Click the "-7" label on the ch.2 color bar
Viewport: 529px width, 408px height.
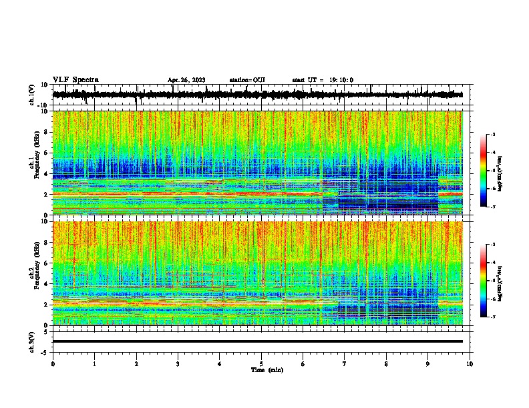click(x=492, y=317)
